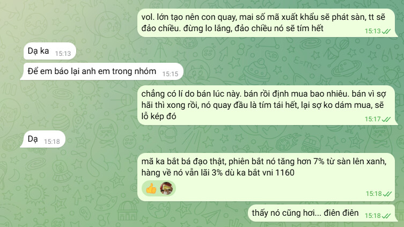Click the thumbs-up reaction emoji
Image resolution: width=404 pixels, height=227 pixels.
coord(151,188)
